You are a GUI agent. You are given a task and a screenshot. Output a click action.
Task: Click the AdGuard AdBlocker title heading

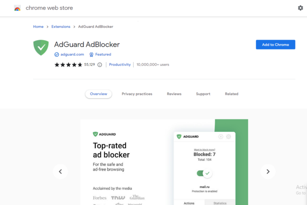coord(87,44)
